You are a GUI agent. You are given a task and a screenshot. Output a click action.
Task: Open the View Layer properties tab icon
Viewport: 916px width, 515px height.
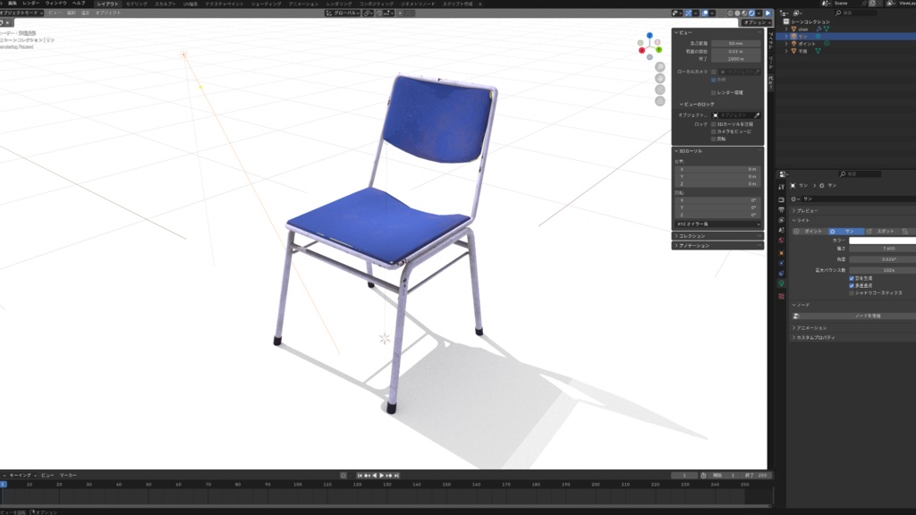pyautogui.click(x=782, y=220)
